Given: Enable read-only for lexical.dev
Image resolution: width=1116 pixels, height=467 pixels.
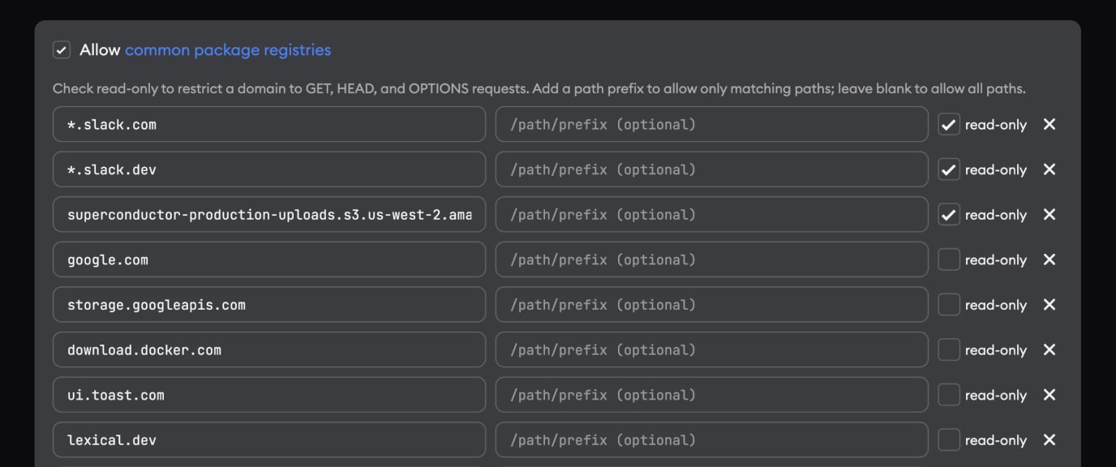Looking at the screenshot, I should pos(949,439).
